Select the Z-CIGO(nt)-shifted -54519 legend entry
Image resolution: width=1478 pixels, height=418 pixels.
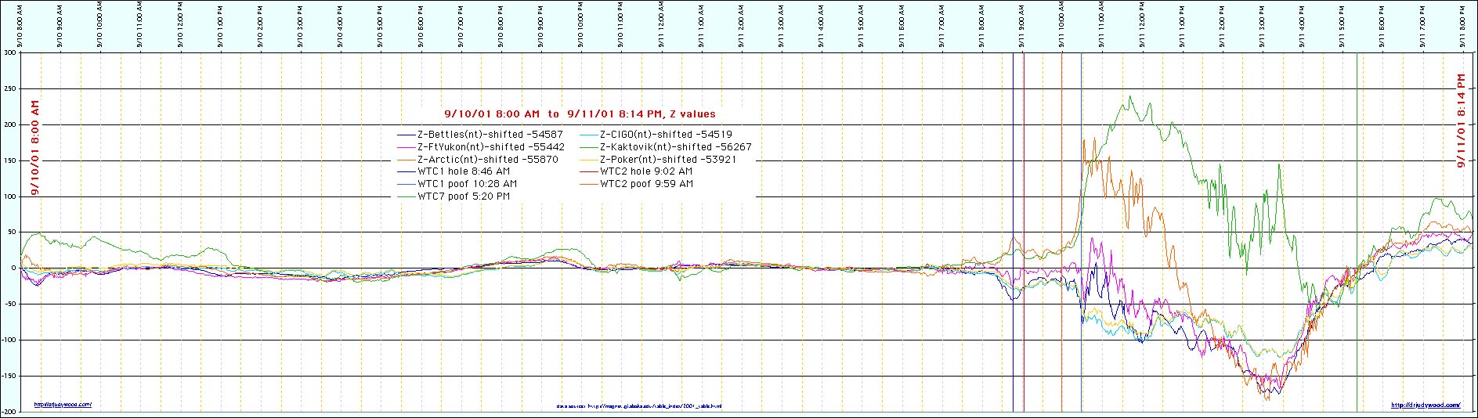tap(666, 135)
